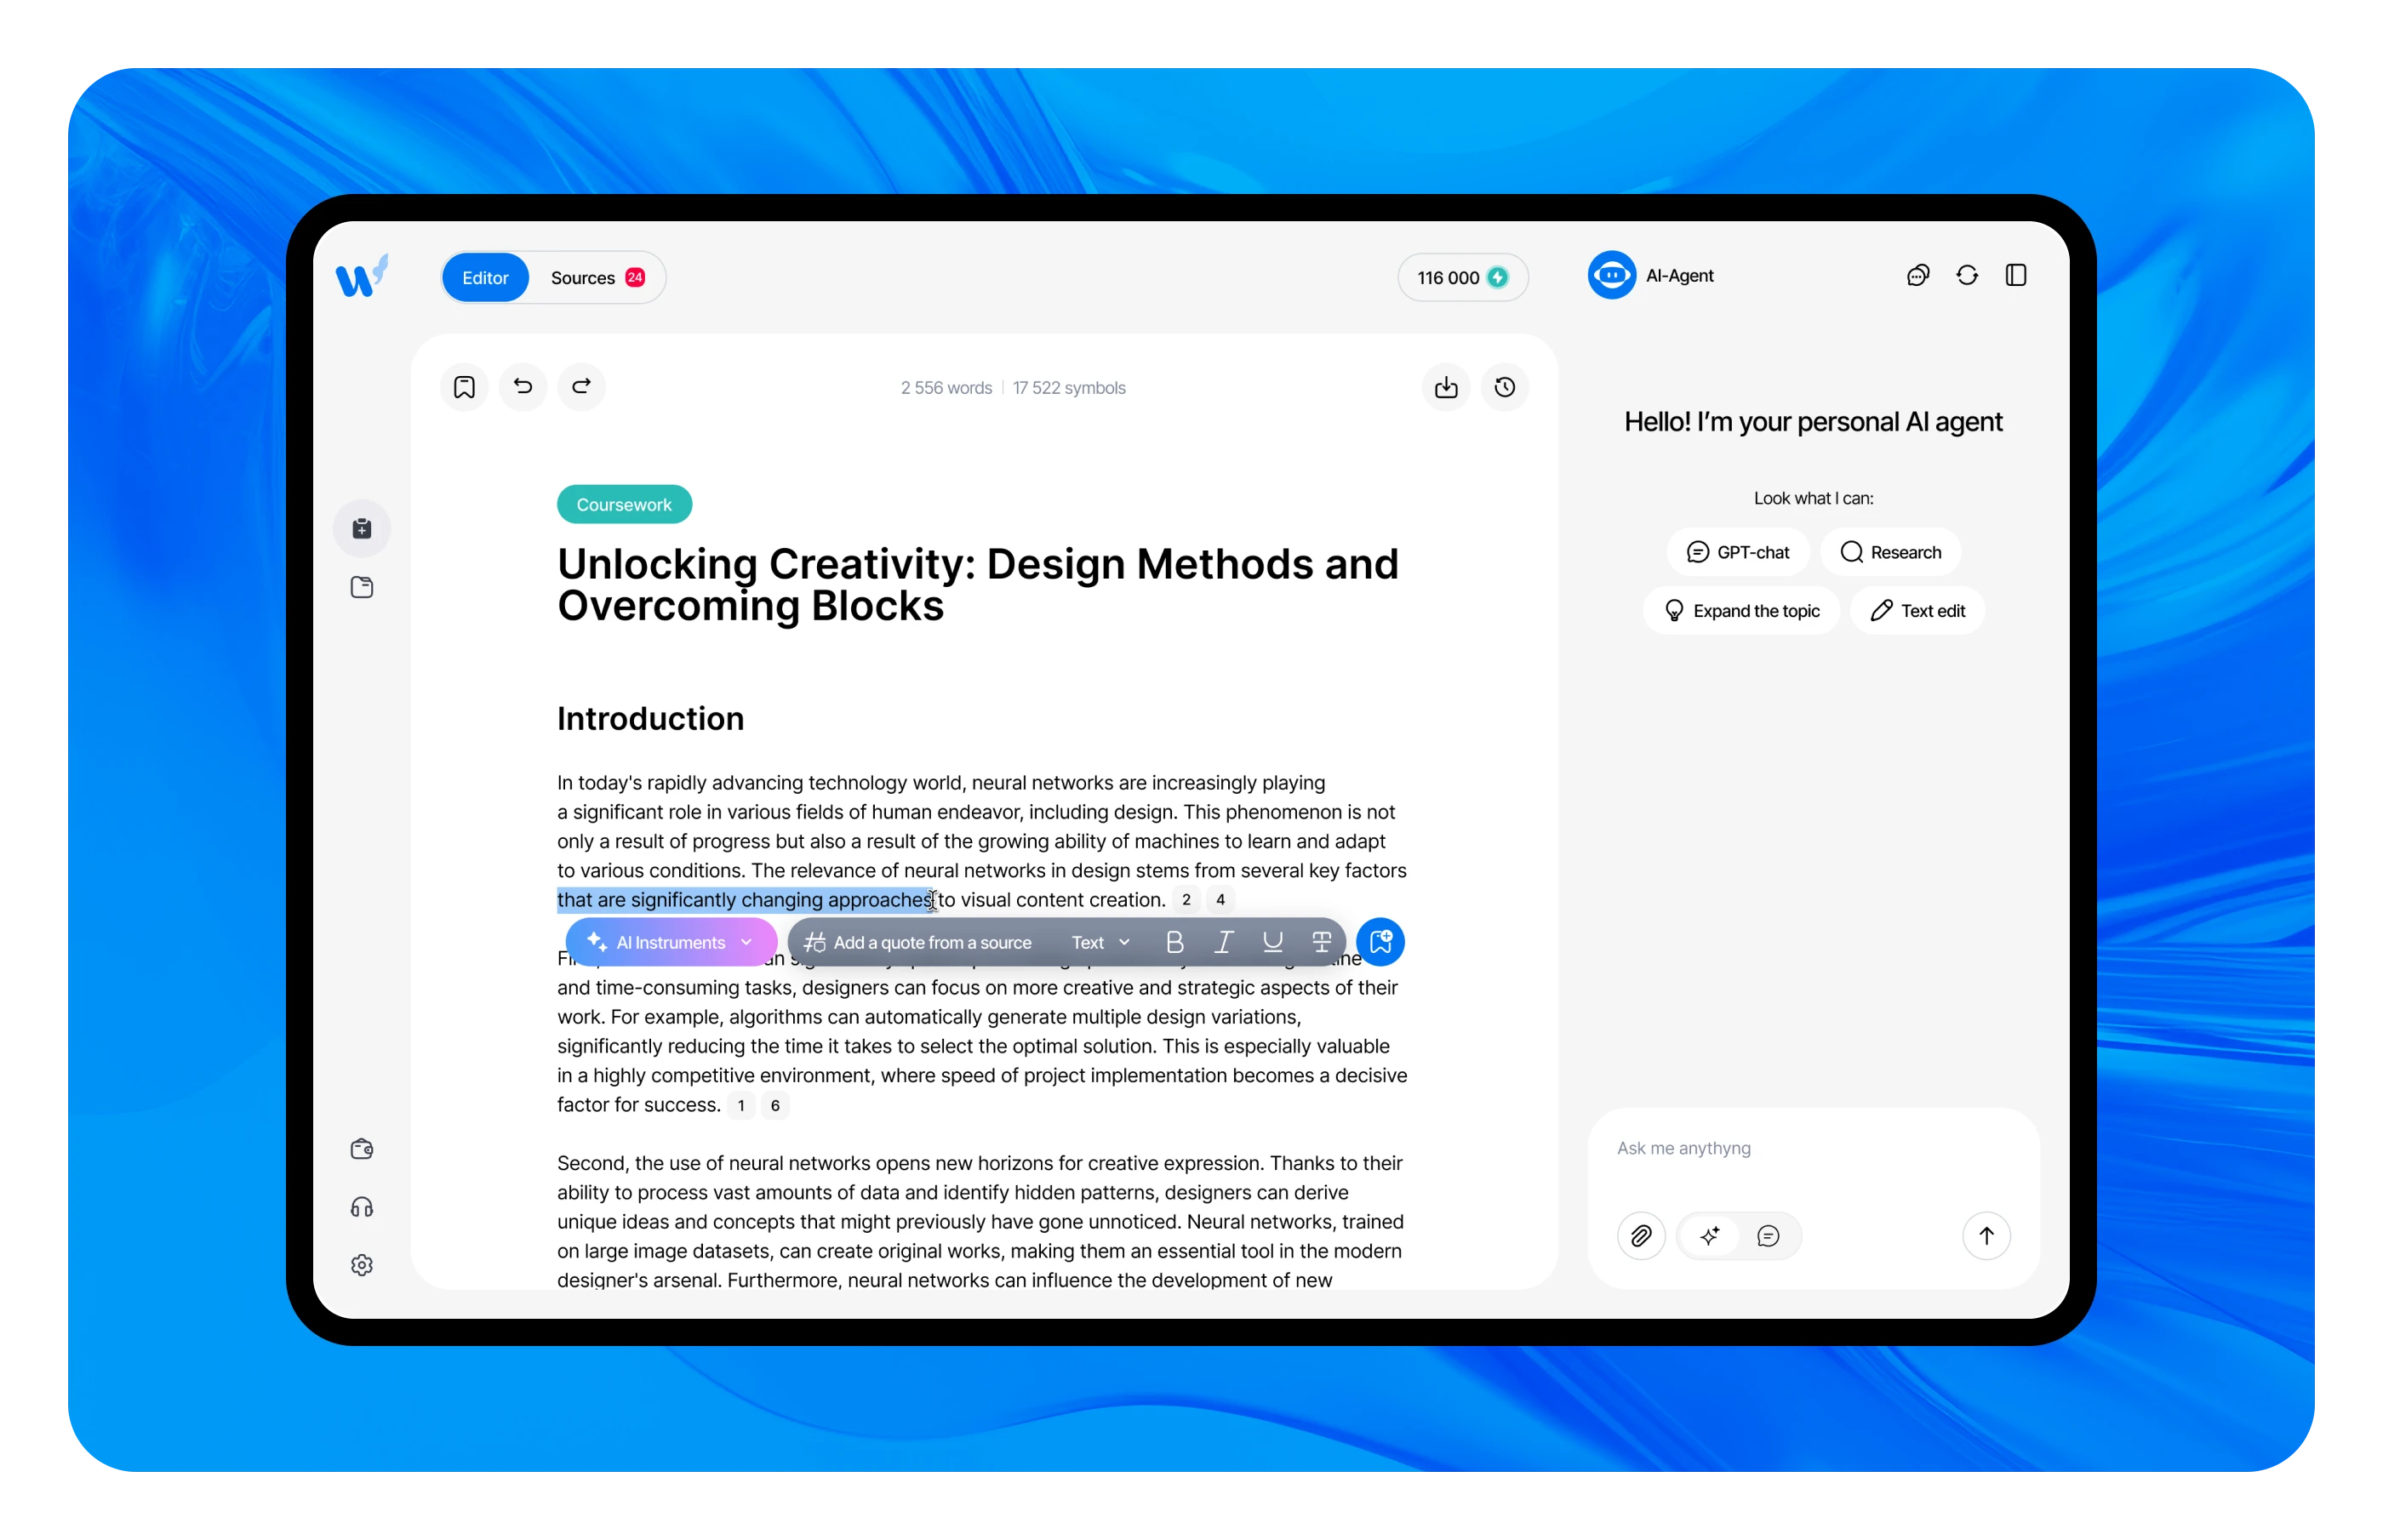The height and width of the screenshot is (1540, 2383).
Task: Switch to the Sources tab
Action: point(585,277)
